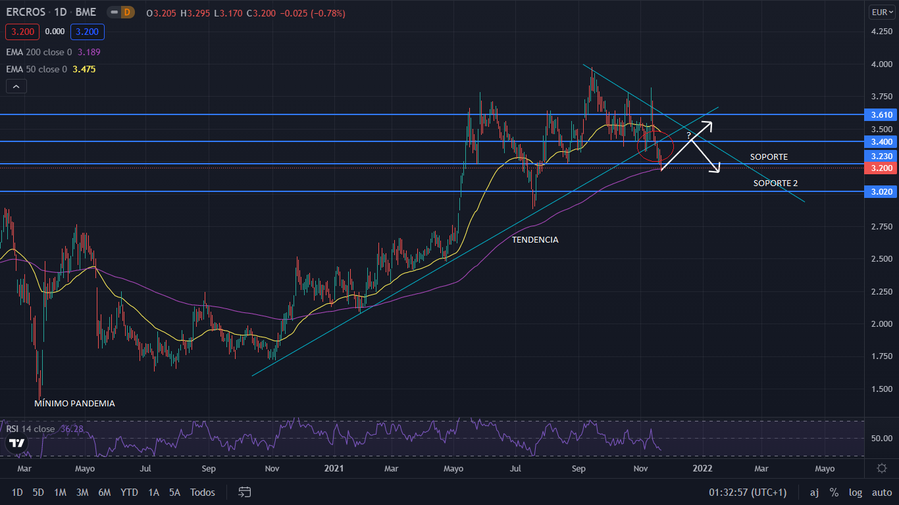Click the red 3.200 sell price box

point(22,32)
